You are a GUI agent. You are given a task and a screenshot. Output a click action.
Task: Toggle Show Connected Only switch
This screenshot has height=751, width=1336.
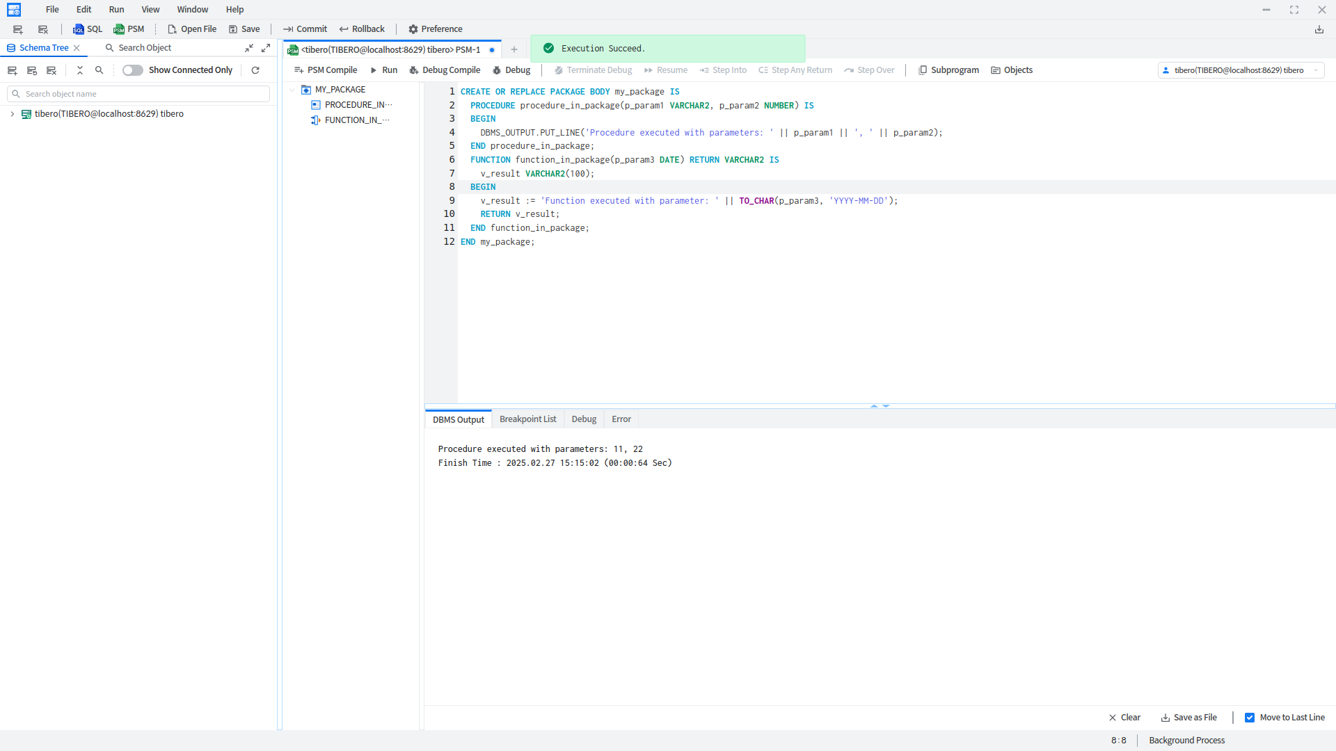(132, 70)
